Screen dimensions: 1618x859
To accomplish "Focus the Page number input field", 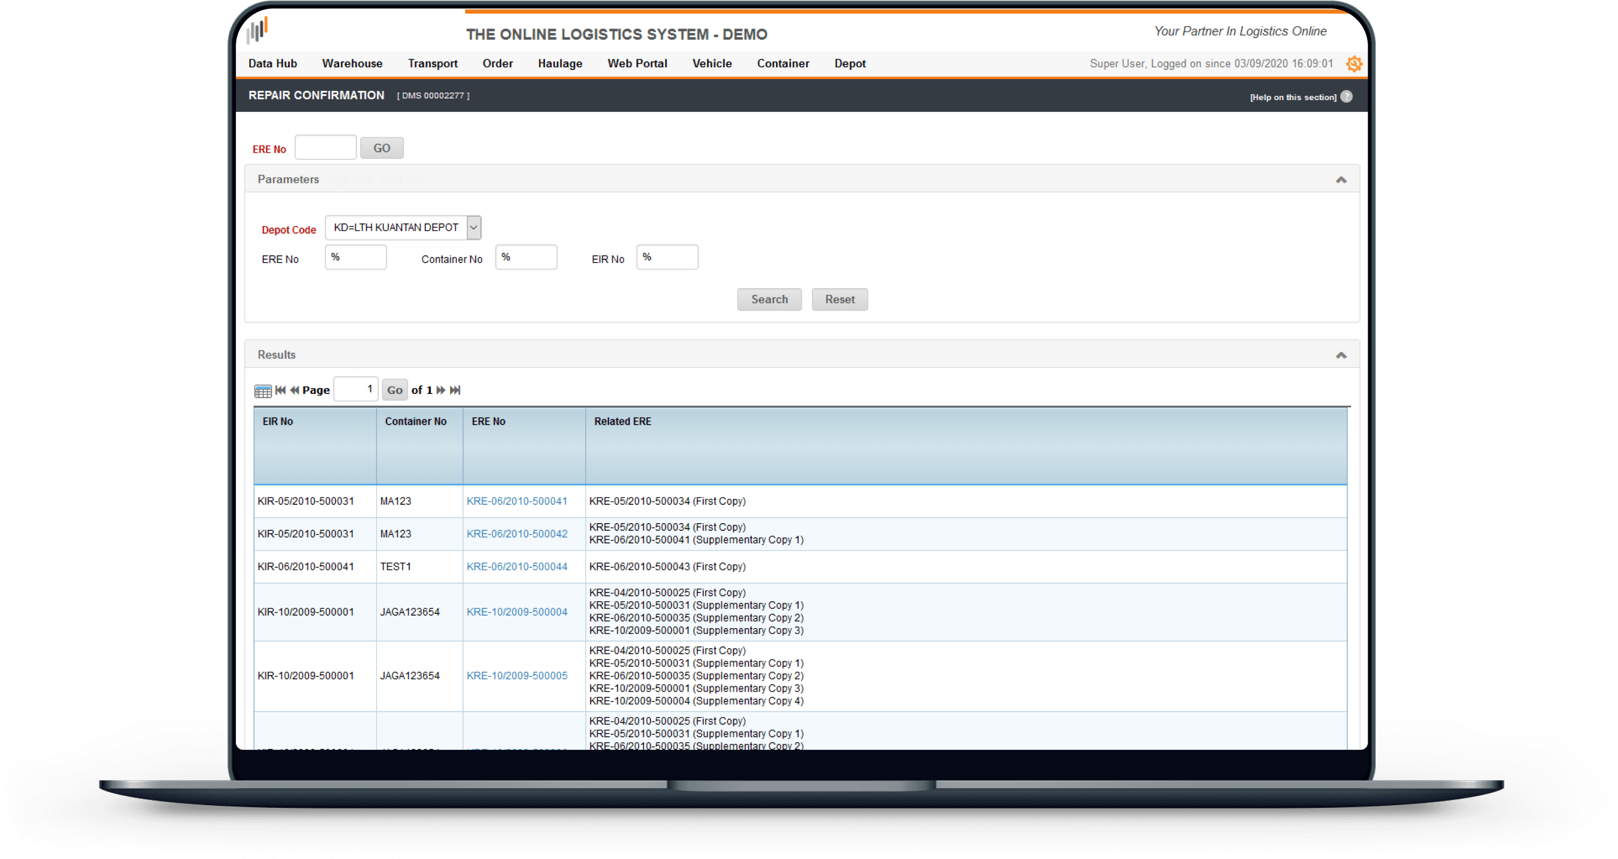I will (x=355, y=389).
